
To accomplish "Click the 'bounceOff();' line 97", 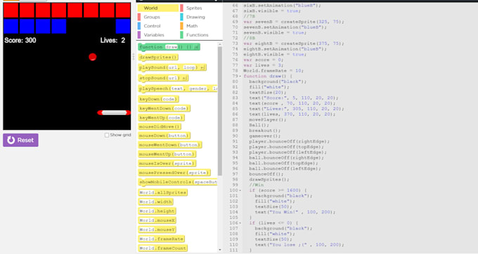I will (x=266, y=174).
